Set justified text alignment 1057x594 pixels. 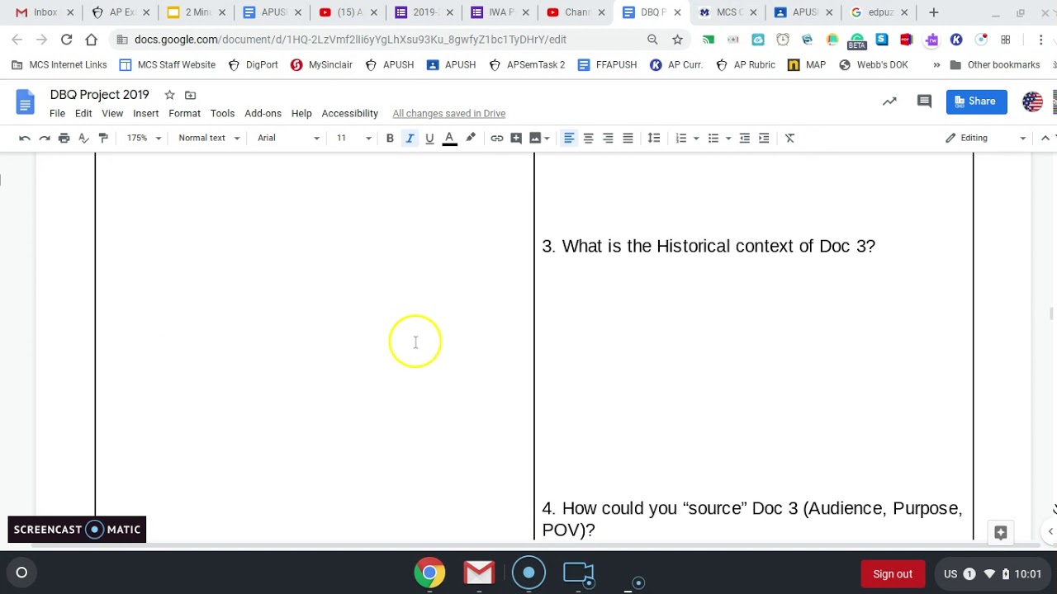628,138
